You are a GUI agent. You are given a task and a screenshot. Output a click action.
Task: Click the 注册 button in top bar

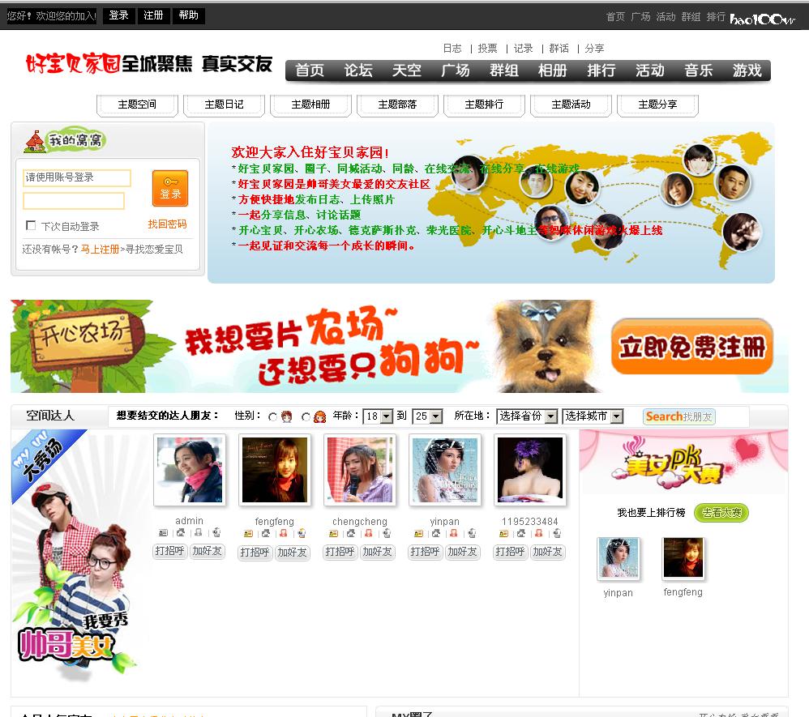[153, 15]
